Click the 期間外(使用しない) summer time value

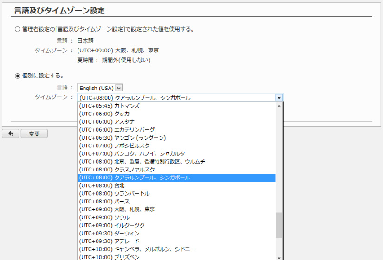pos(126,60)
